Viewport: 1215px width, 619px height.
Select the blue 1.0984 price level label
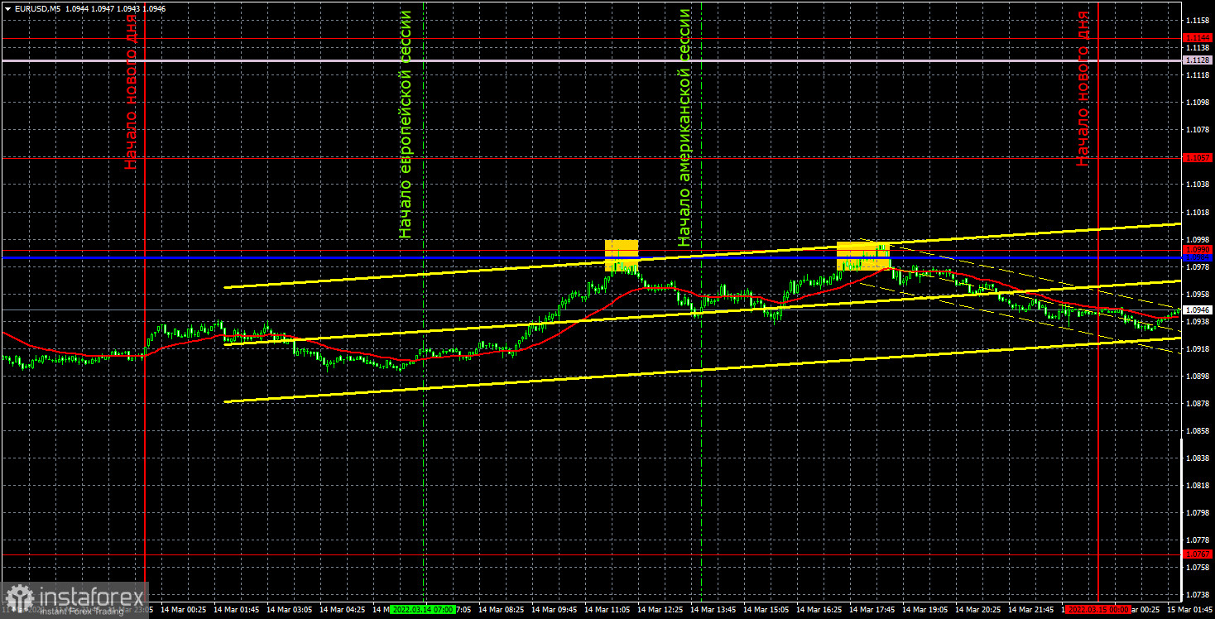(1198, 258)
